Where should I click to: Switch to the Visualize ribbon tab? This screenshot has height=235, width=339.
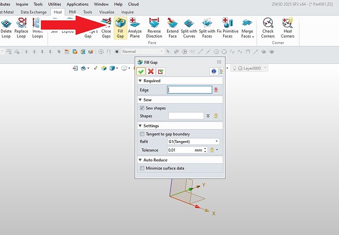tap(106, 12)
